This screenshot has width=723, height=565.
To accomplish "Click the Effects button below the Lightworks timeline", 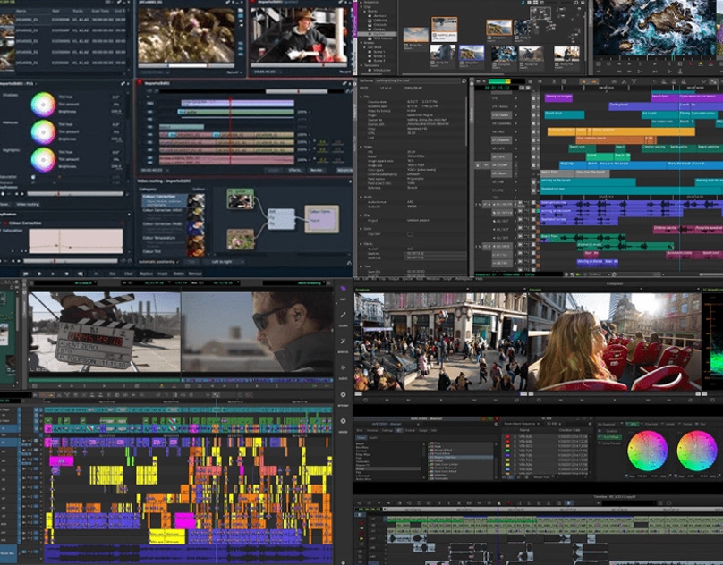I will (294, 170).
